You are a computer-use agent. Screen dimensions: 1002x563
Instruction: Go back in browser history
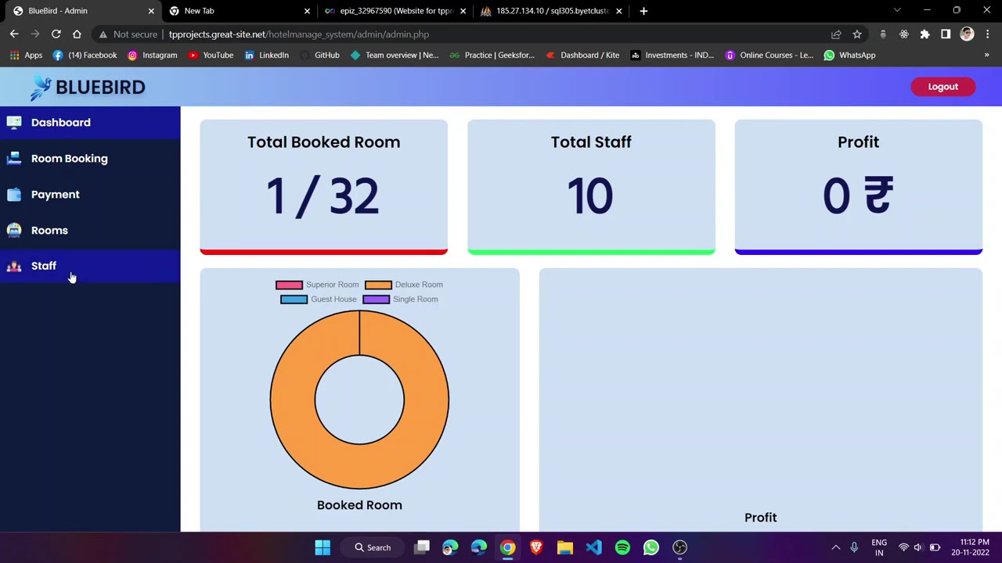[14, 34]
